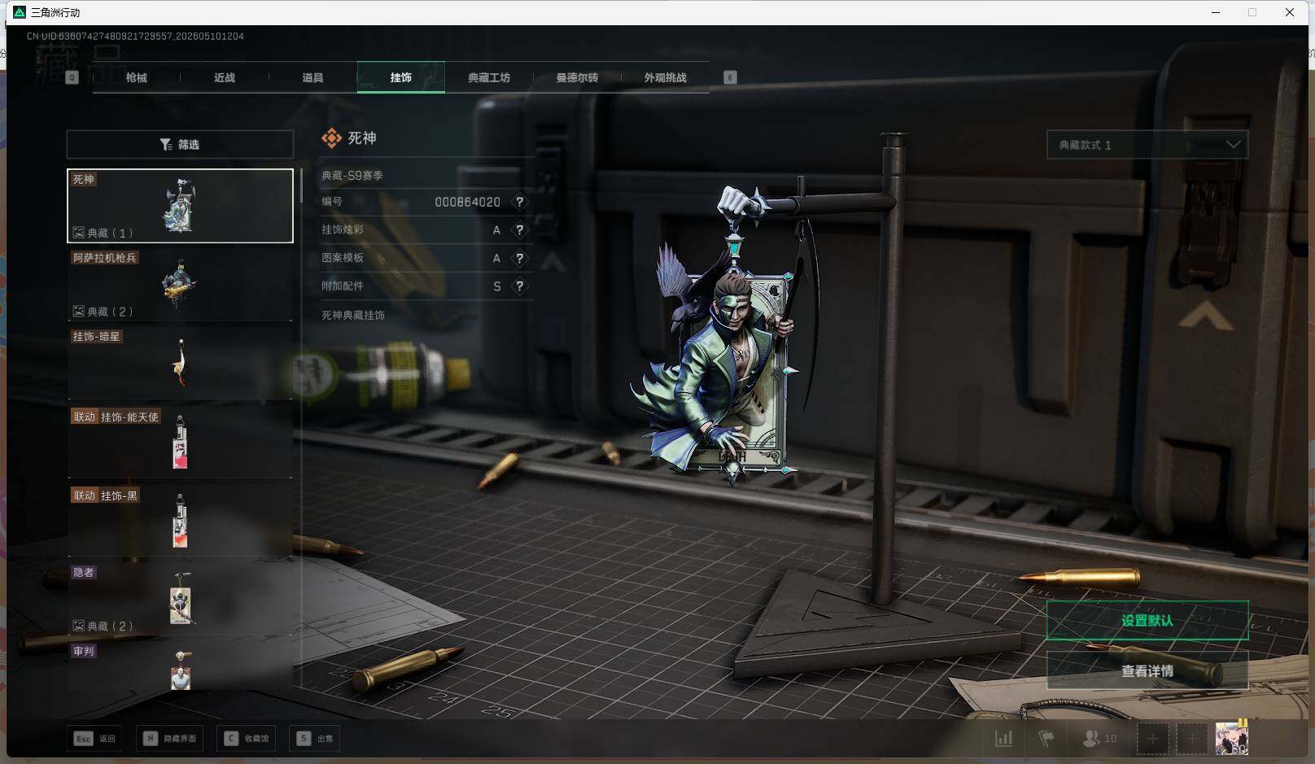Viewport: 1315px width, 764px height.
Task: Click the 典藏-S9赛季 label
Action: [x=352, y=175]
